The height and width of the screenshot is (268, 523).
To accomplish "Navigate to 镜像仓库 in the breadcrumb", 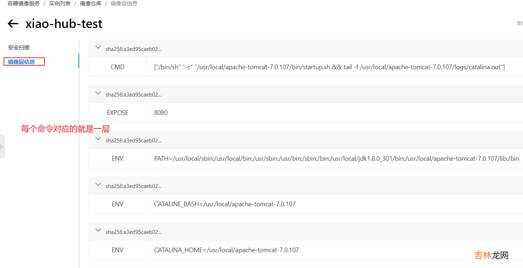I will (90, 4).
